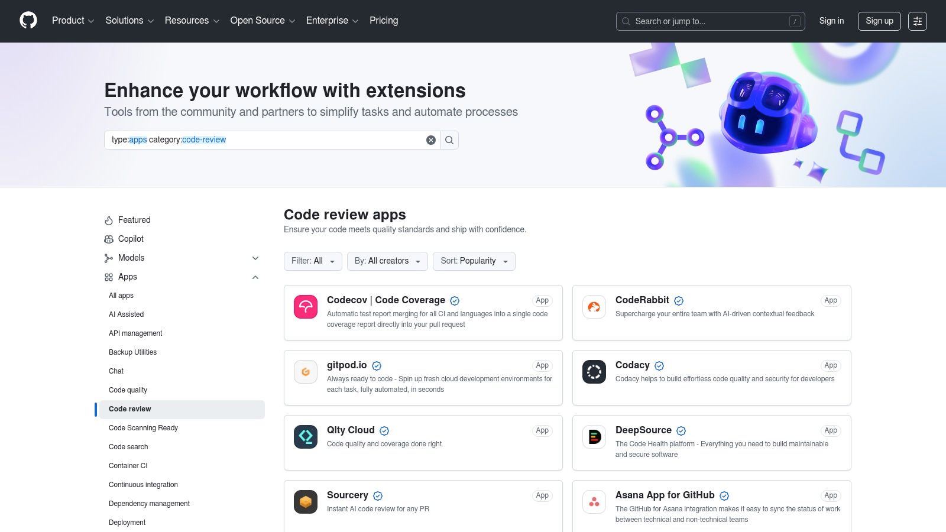Select the Code quality category
Viewport: 946px width, 532px height.
(x=182, y=390)
